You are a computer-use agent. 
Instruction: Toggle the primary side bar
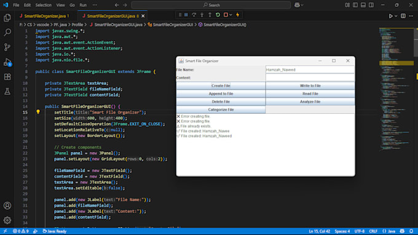click(355, 5)
